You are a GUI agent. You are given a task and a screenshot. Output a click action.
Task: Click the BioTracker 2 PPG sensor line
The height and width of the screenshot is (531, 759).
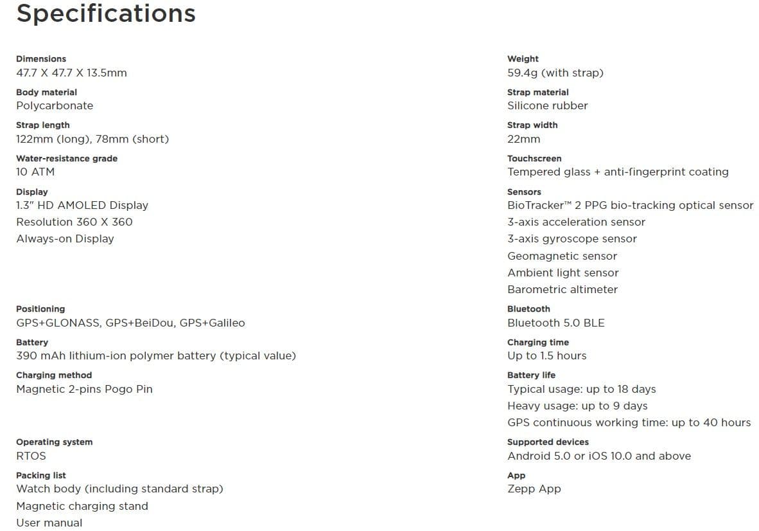(630, 205)
